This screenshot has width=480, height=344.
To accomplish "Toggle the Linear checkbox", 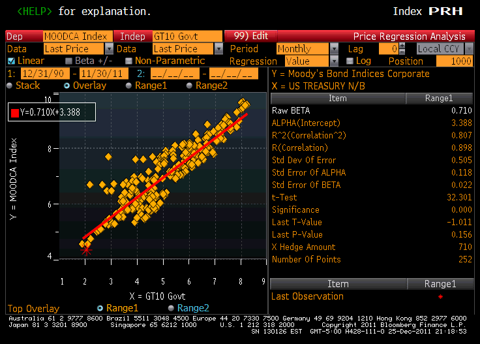I will coord(11,61).
